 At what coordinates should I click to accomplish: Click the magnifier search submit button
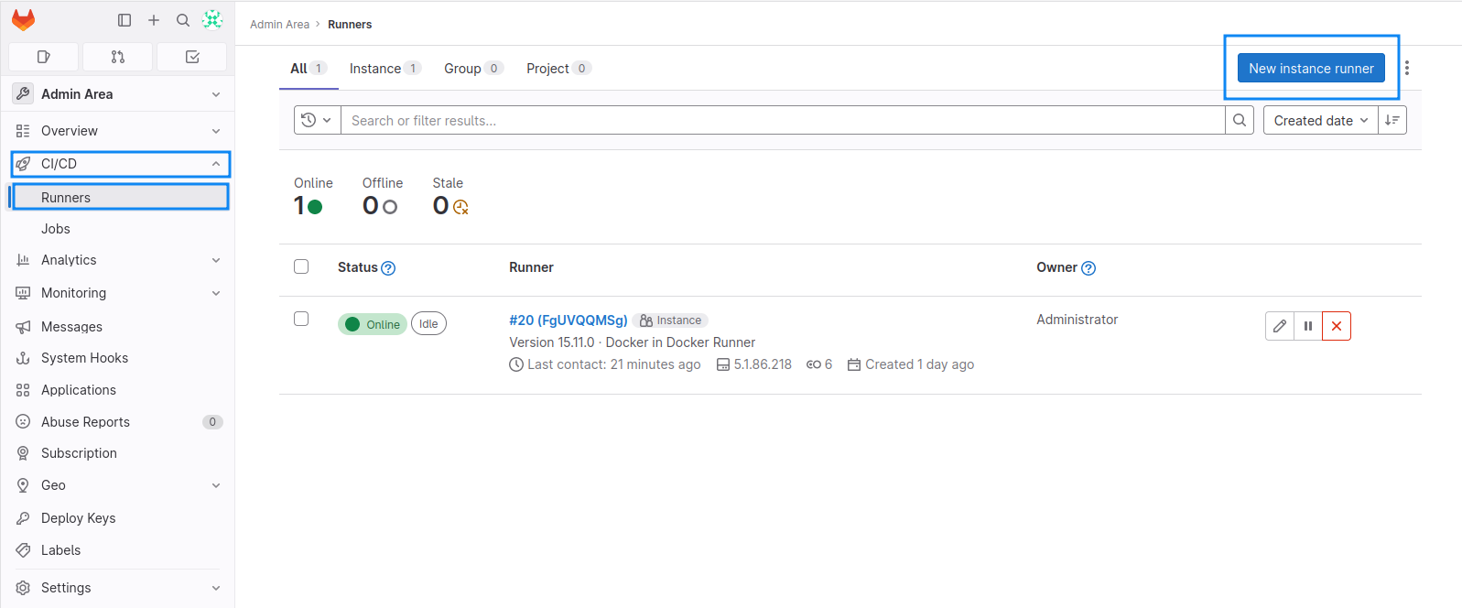1240,120
